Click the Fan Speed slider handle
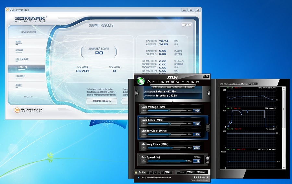This screenshot has width=292, height=184. coord(186,161)
